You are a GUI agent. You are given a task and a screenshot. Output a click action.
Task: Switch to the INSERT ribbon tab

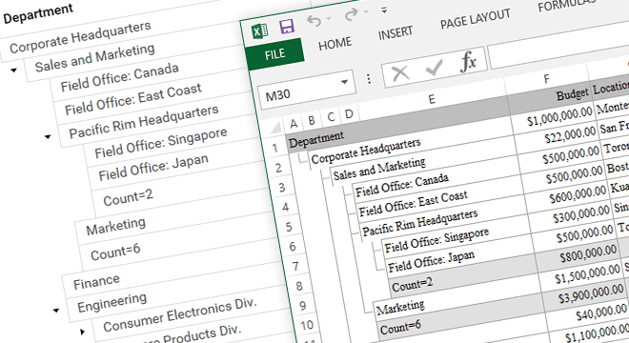click(396, 33)
